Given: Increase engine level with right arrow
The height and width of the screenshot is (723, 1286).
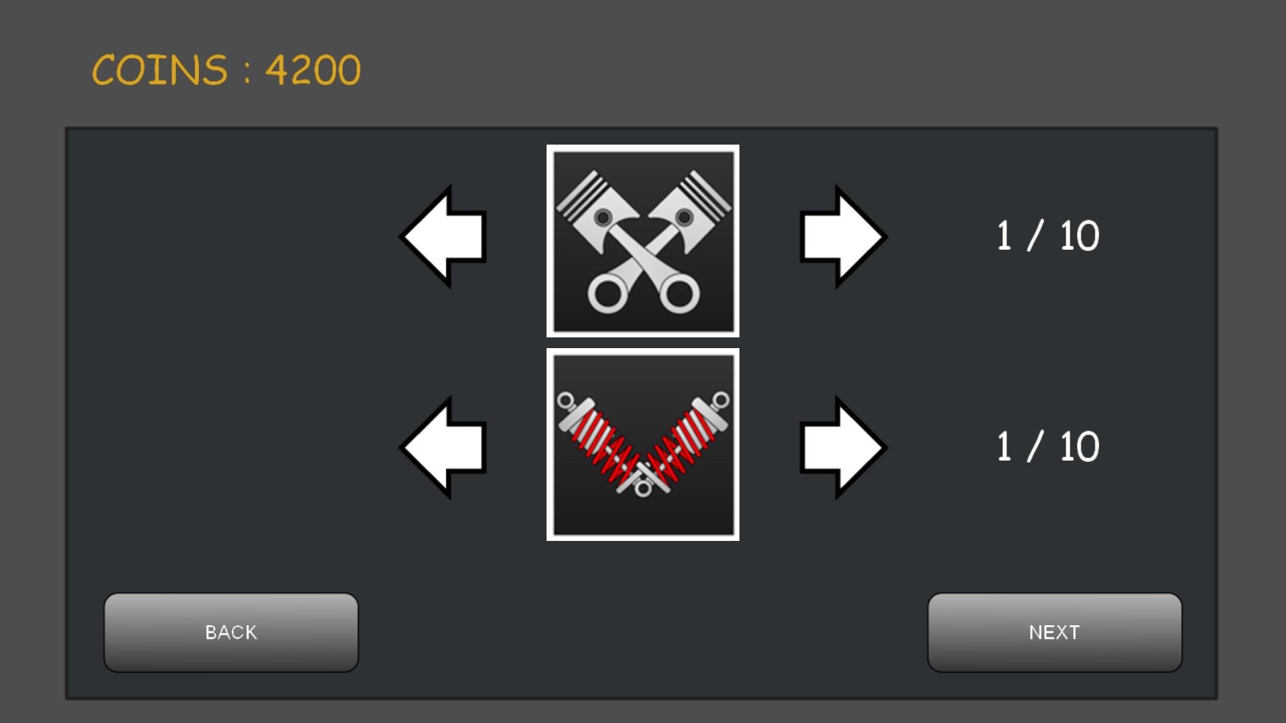Looking at the screenshot, I should (844, 236).
